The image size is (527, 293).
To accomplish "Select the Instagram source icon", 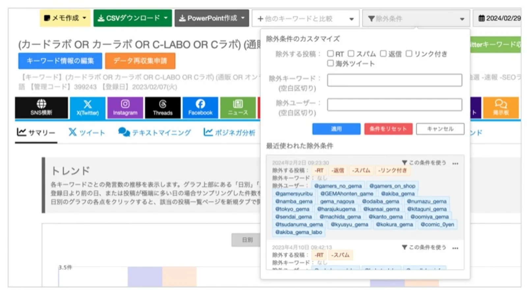I will (125, 108).
